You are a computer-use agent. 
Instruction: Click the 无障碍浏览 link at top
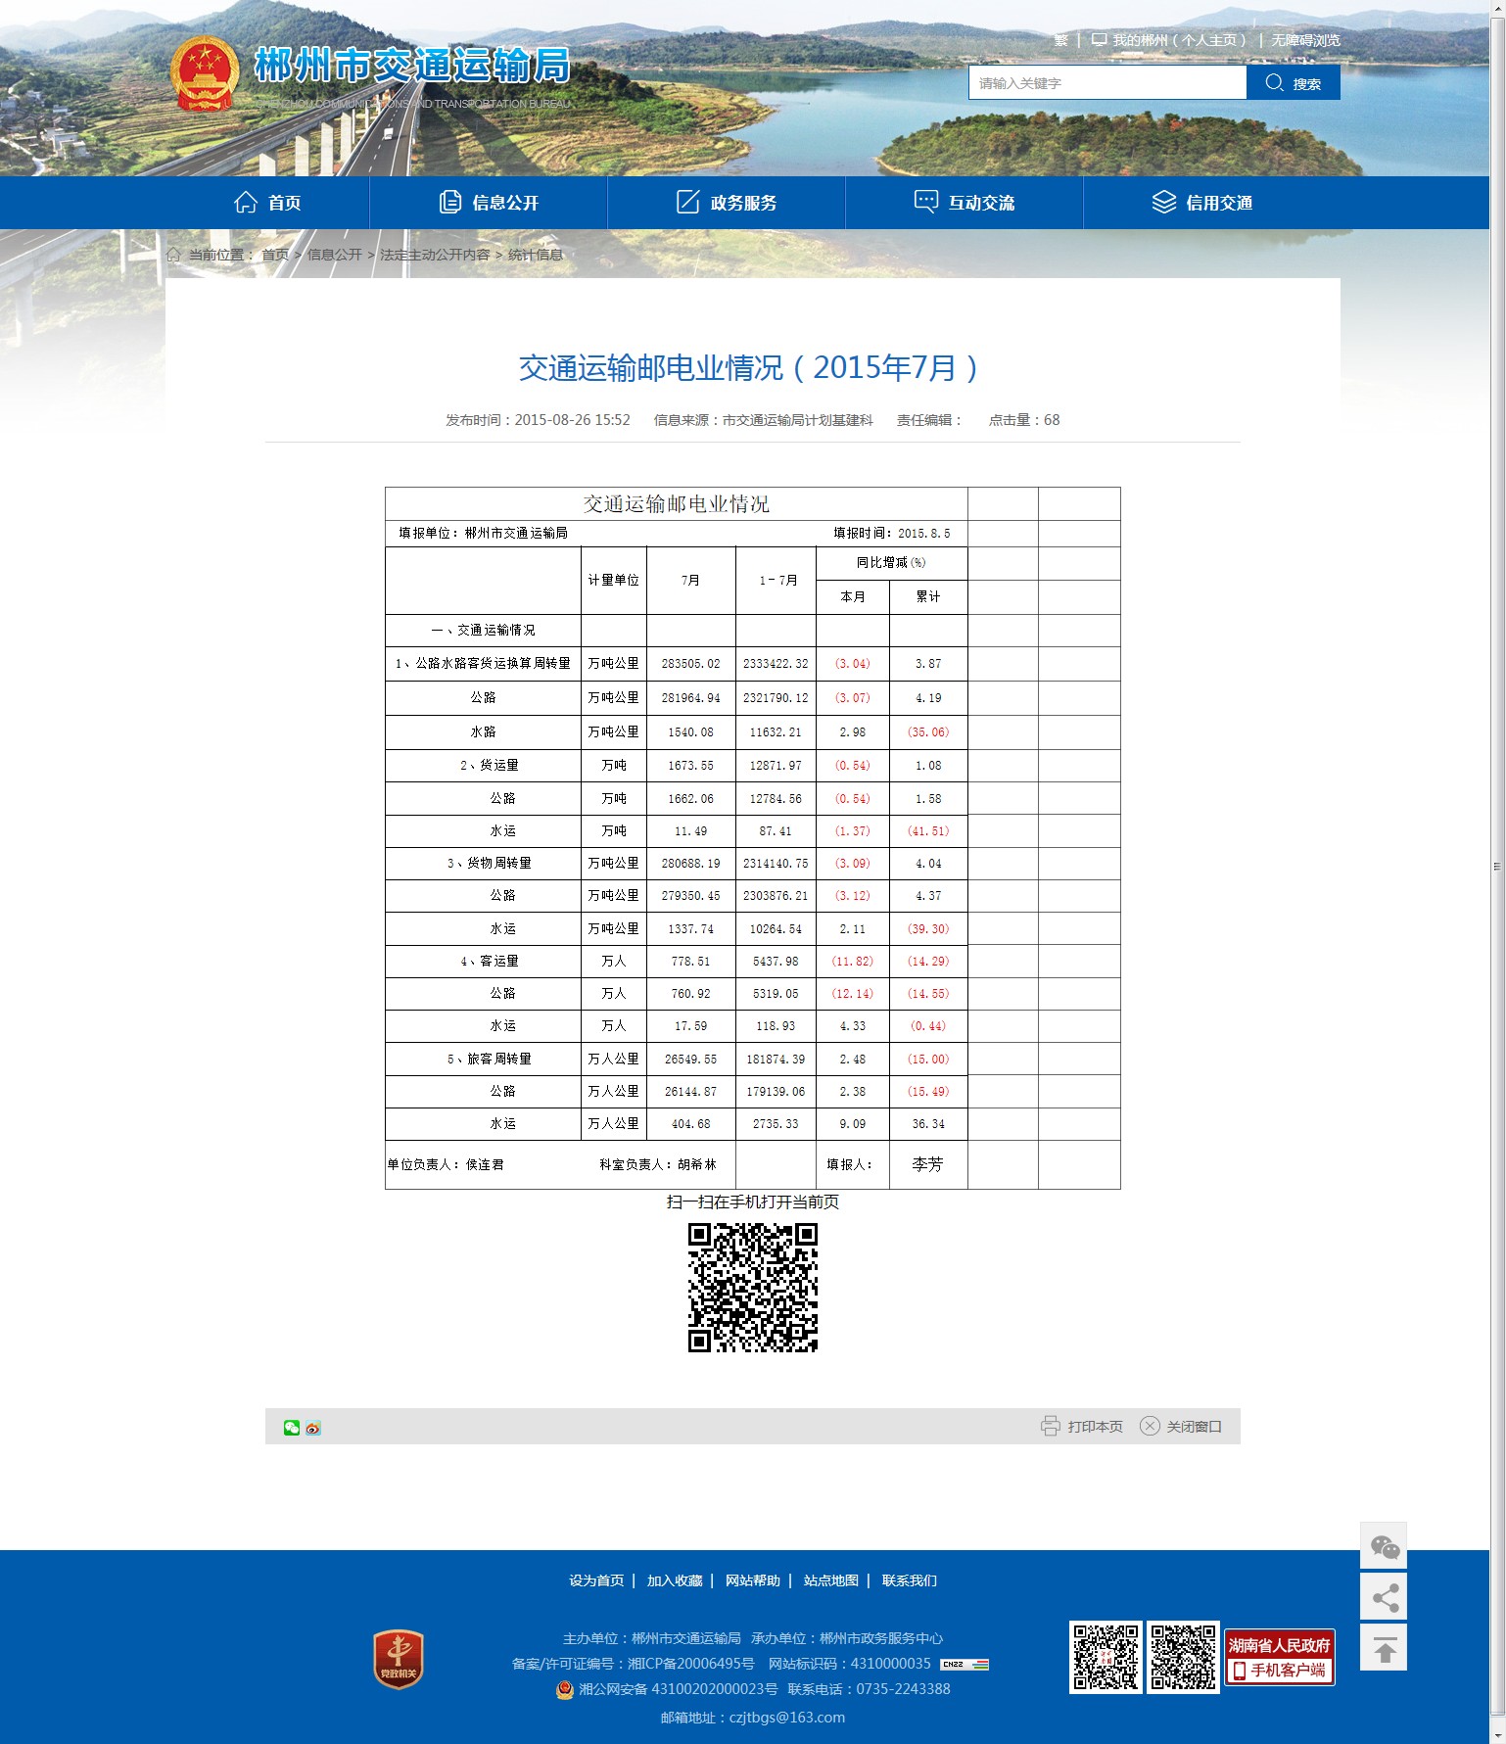coord(1305,40)
